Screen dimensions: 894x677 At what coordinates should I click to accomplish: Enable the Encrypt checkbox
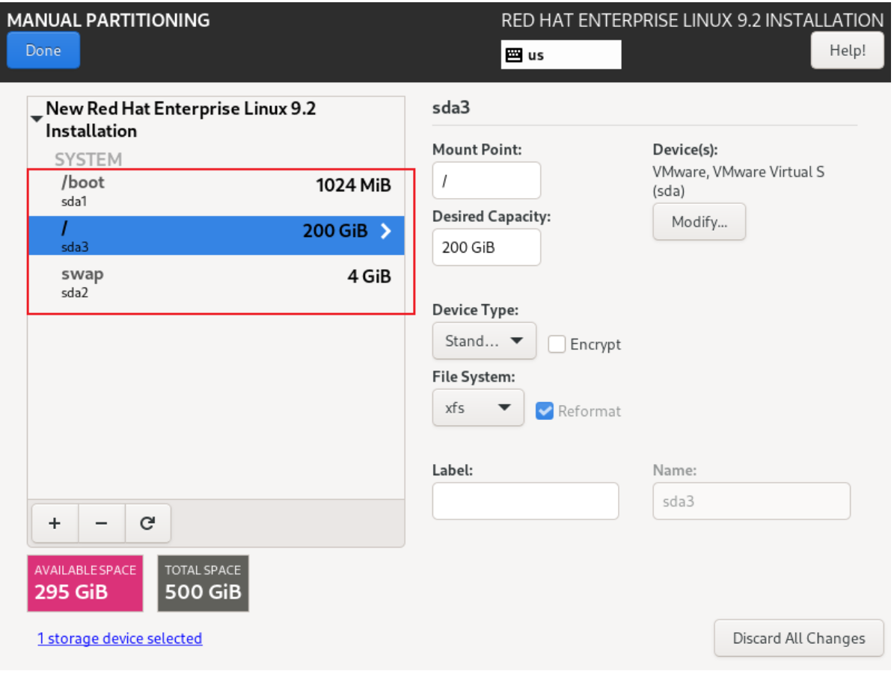tap(557, 345)
